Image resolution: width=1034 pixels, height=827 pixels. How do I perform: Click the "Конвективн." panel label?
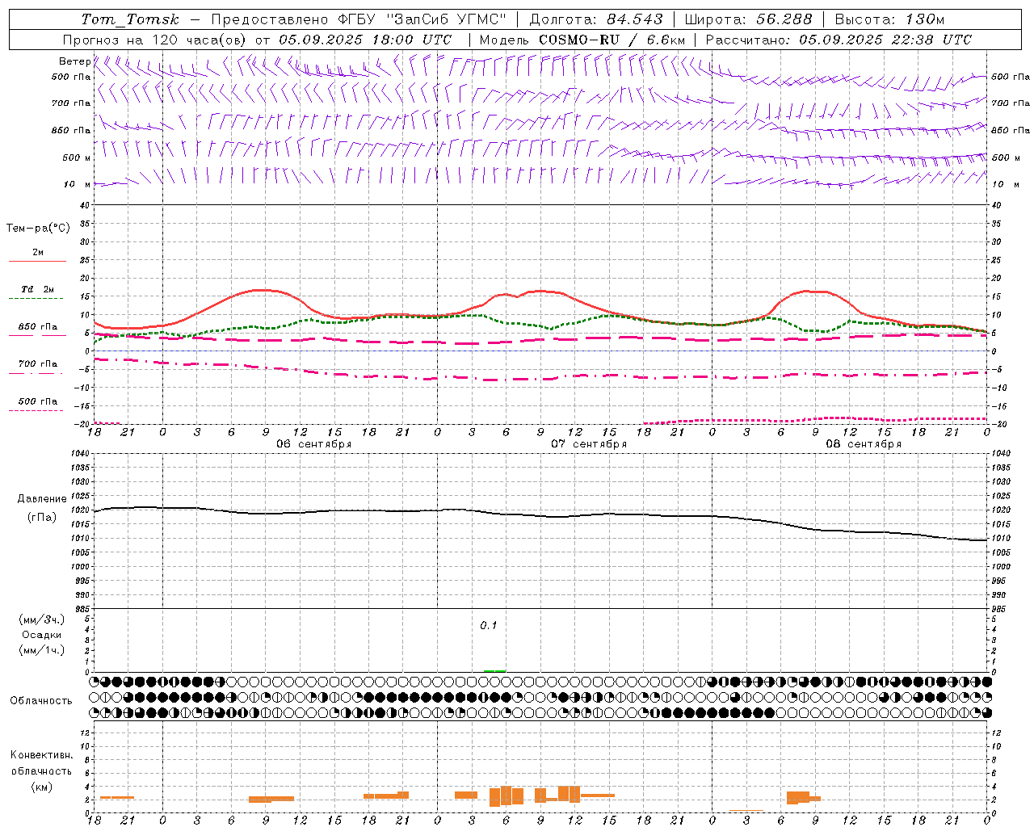pyautogui.click(x=41, y=755)
